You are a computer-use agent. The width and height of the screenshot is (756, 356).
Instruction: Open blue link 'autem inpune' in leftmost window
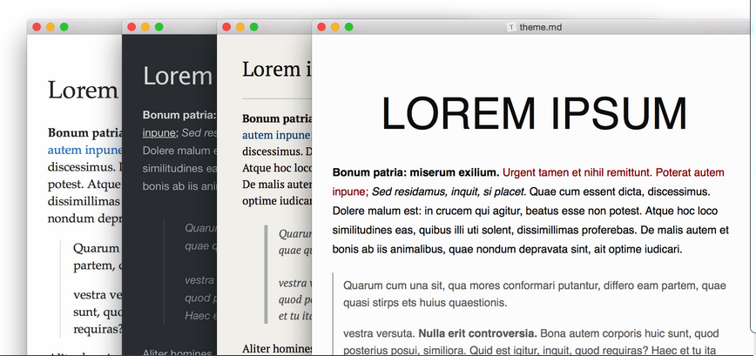[84, 151]
